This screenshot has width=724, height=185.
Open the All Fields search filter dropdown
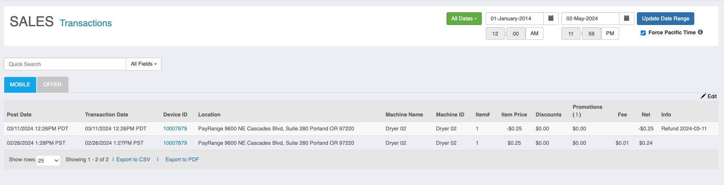(x=144, y=64)
